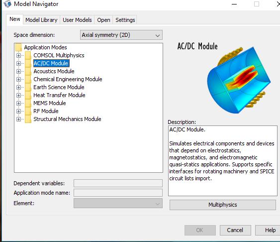
Task: Expand the Earth Science Module node
Action: [x=18, y=87]
